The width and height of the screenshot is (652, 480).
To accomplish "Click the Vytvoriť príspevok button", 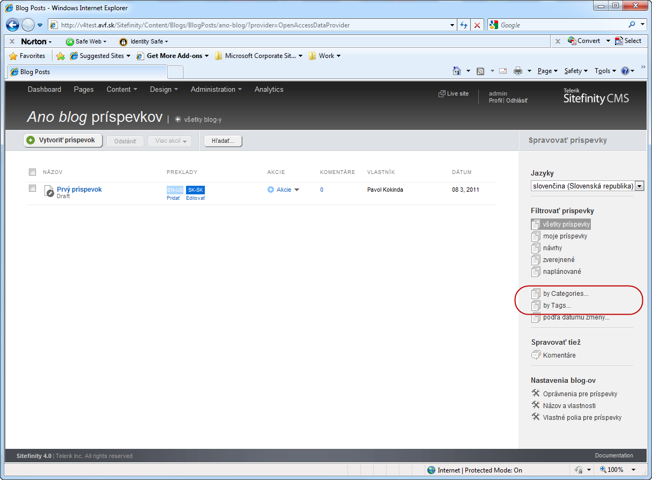I will (63, 140).
